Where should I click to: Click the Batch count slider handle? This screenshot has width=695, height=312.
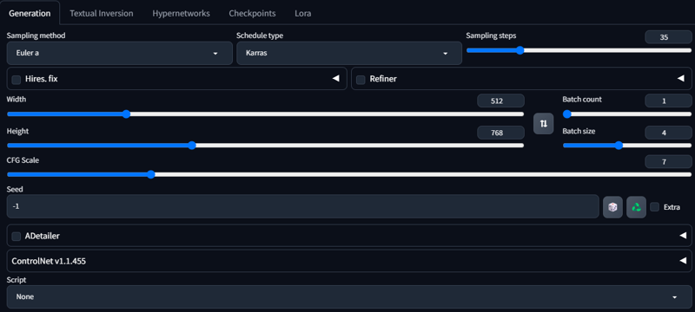pos(567,114)
